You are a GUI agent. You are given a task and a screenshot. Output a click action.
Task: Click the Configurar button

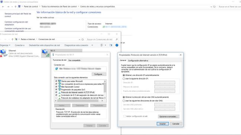99,74
